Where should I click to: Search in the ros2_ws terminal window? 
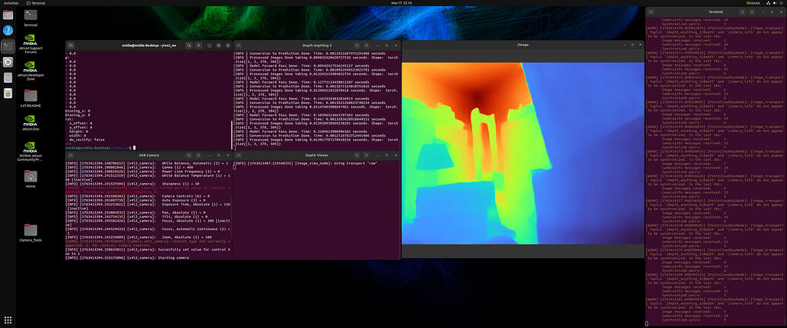point(189,45)
